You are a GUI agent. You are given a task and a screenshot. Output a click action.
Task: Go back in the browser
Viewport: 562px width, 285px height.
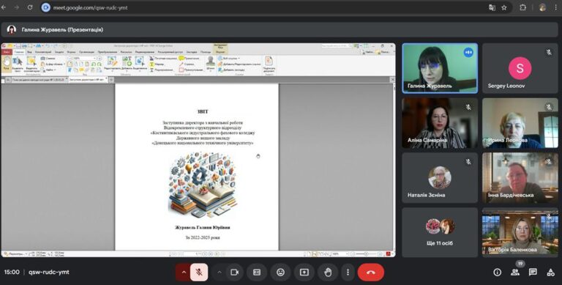(x=4, y=7)
